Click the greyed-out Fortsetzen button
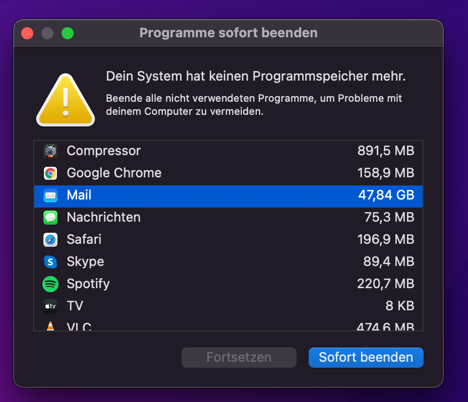This screenshot has height=402, width=468. tap(239, 358)
